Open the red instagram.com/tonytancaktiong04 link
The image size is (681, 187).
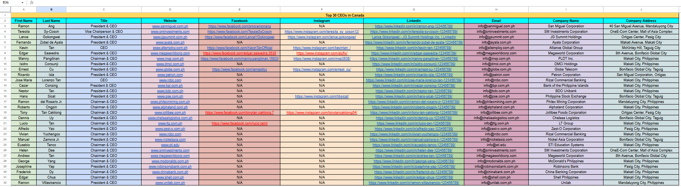point(322,113)
